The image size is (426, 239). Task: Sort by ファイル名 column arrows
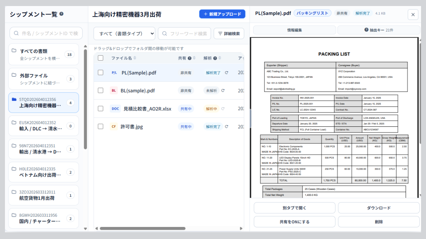click(x=135, y=58)
